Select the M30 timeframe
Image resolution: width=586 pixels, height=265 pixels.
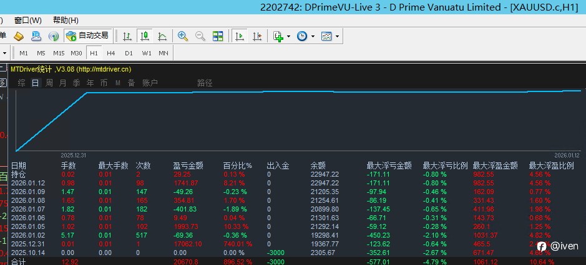click(76, 53)
